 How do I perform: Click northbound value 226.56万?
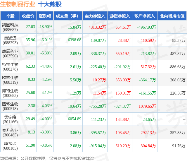point(178,93)
